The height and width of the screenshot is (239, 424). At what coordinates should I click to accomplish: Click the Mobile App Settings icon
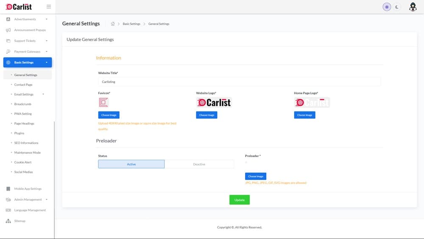[8, 189]
